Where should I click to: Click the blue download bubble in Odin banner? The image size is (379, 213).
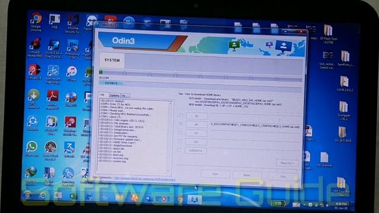[x=284, y=46]
